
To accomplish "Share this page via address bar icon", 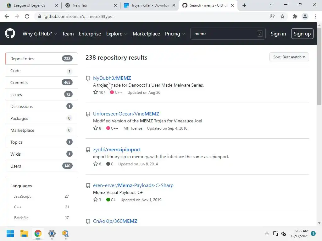I will click(x=272, y=16).
